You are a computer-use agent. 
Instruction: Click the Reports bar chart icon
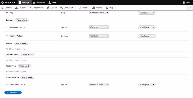(93, 8)
